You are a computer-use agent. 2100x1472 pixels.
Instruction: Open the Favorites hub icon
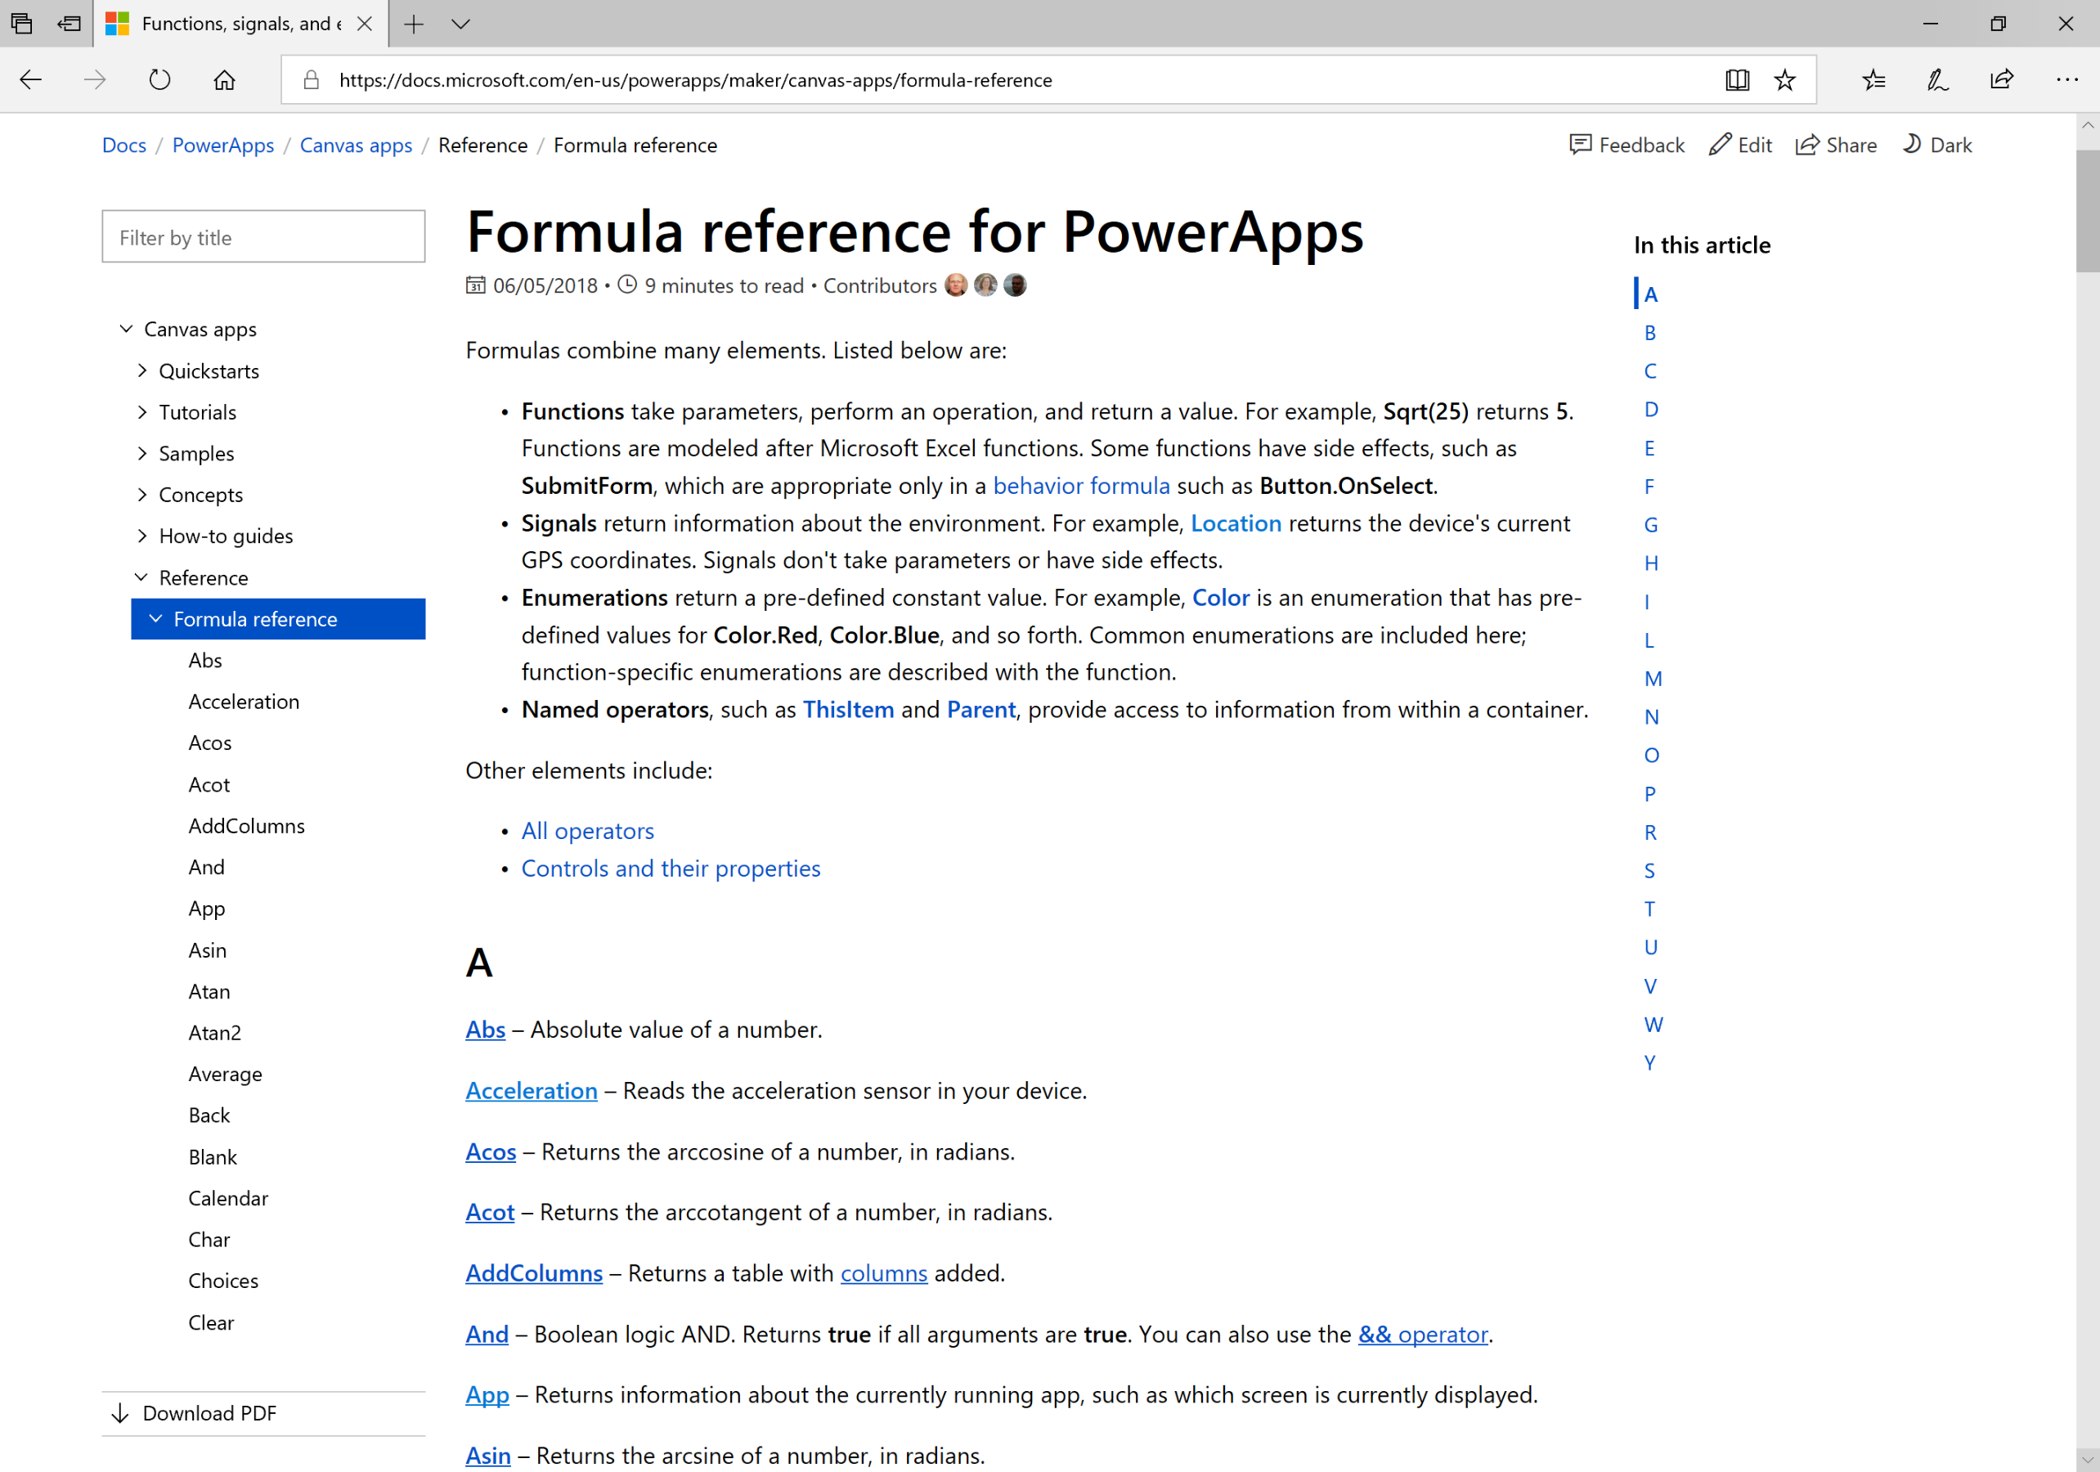coord(1873,80)
